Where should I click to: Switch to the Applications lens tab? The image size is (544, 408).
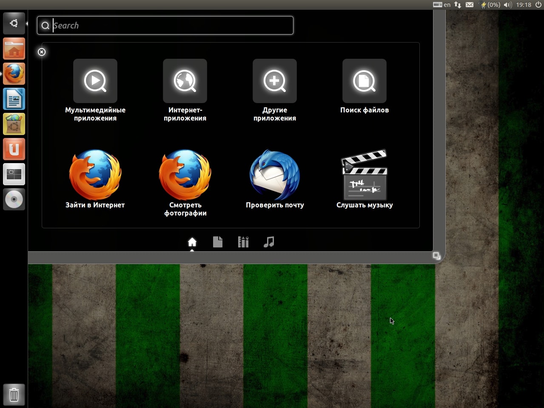243,242
